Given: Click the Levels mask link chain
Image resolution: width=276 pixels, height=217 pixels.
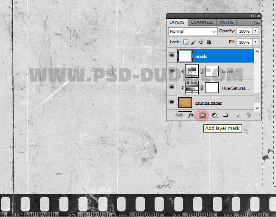Looking at the screenshot, I should [x=202, y=71].
